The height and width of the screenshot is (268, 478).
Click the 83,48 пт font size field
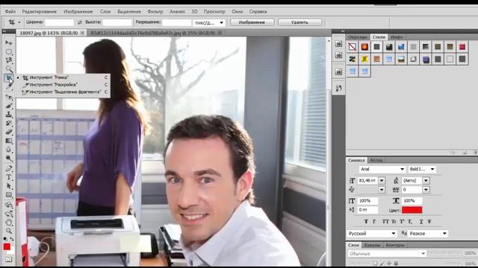368,180
